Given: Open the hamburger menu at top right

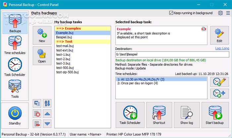Looking at the screenshot, I should (228, 13).
